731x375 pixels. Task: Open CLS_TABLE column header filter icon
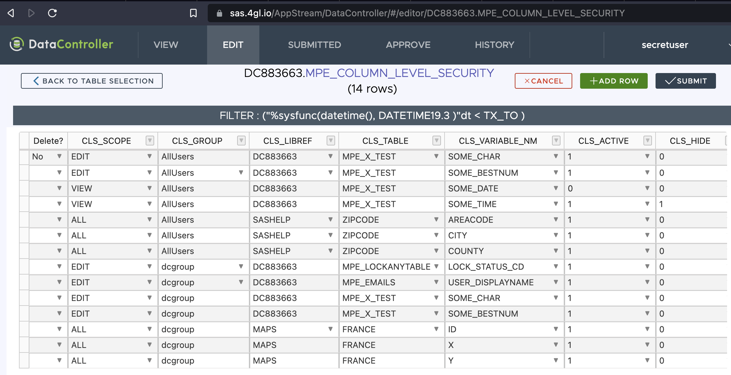436,141
